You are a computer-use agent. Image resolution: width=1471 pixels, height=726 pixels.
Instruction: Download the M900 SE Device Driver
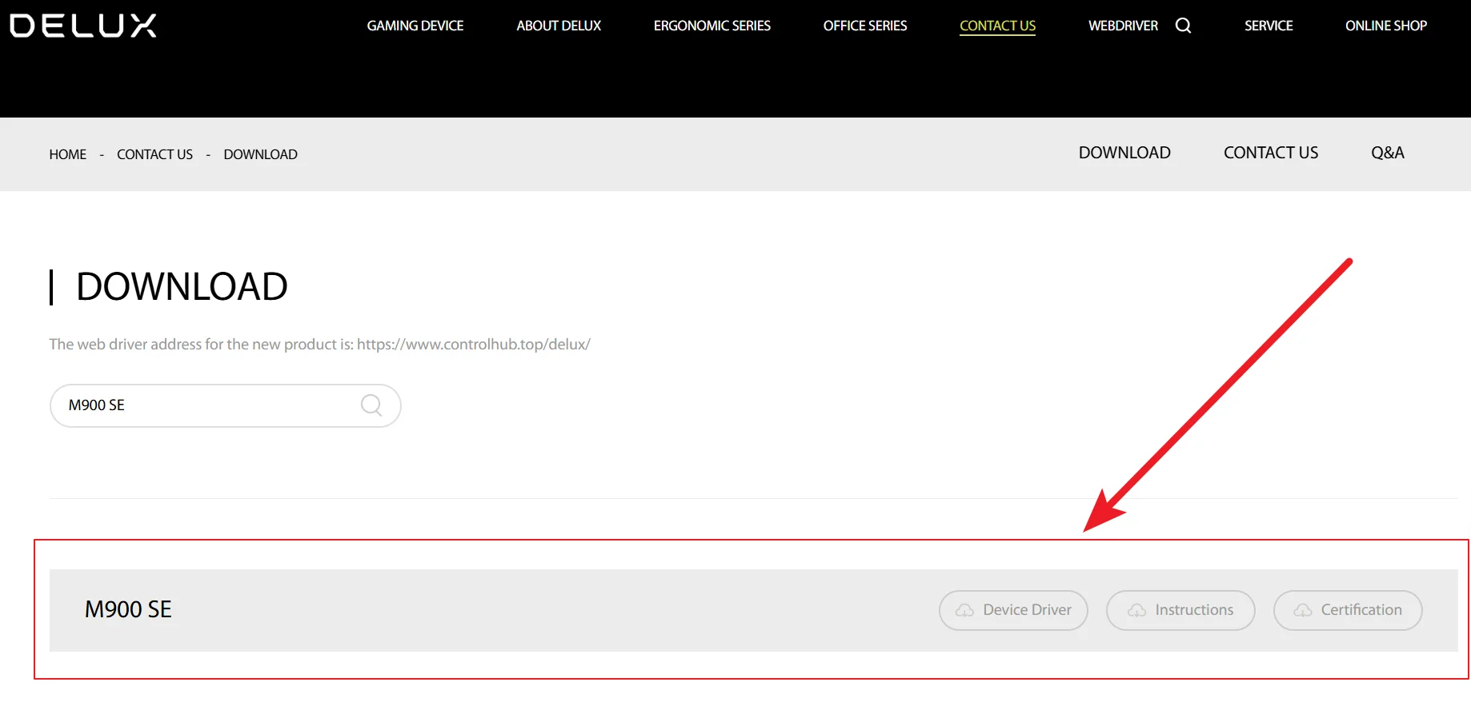point(1013,610)
